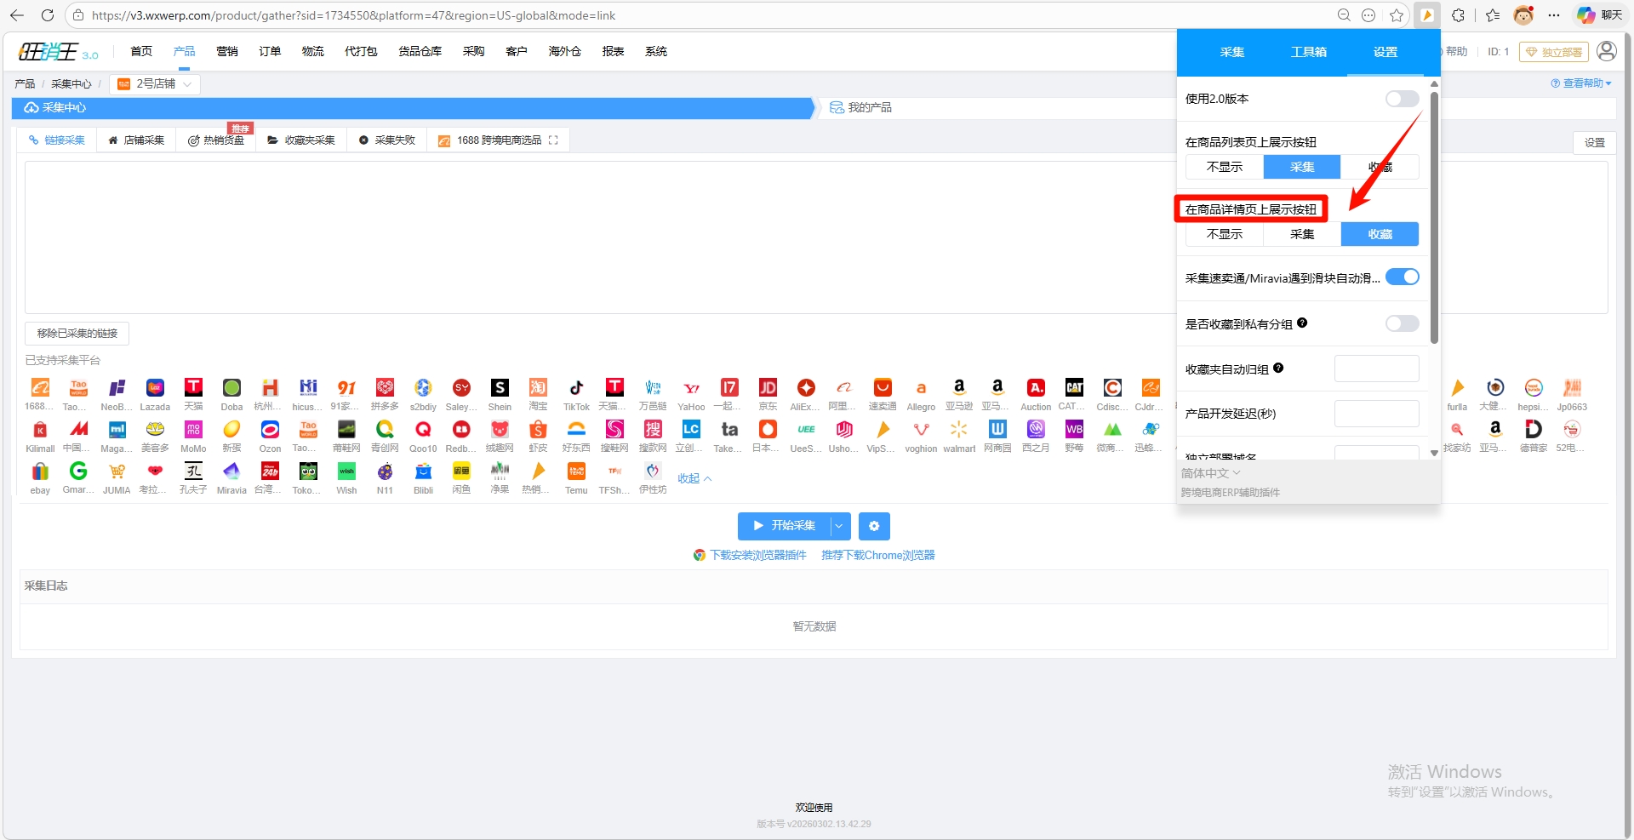Click the browser favorites star icon
Image resolution: width=1634 pixels, height=840 pixels.
pos(1397,15)
